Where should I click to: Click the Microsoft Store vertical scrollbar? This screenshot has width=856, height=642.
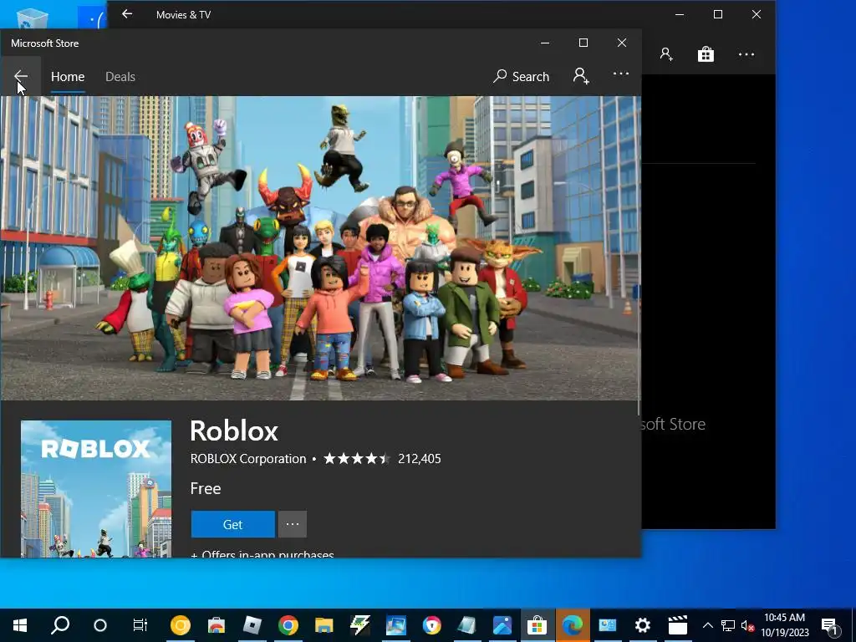click(639, 257)
